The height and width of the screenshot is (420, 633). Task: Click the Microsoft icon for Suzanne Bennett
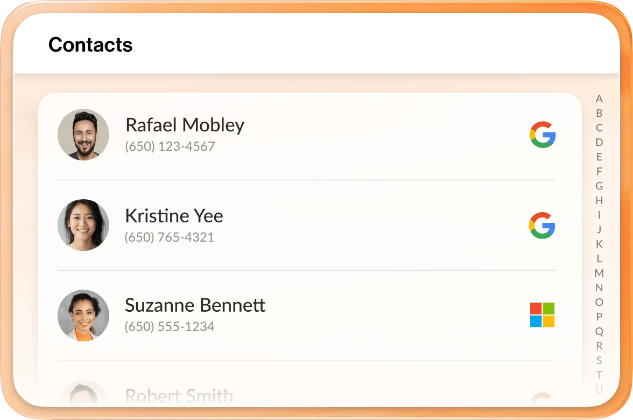click(x=543, y=315)
